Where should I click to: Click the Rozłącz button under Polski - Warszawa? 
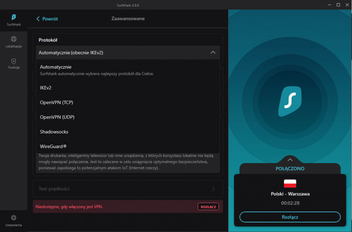pos(290,217)
